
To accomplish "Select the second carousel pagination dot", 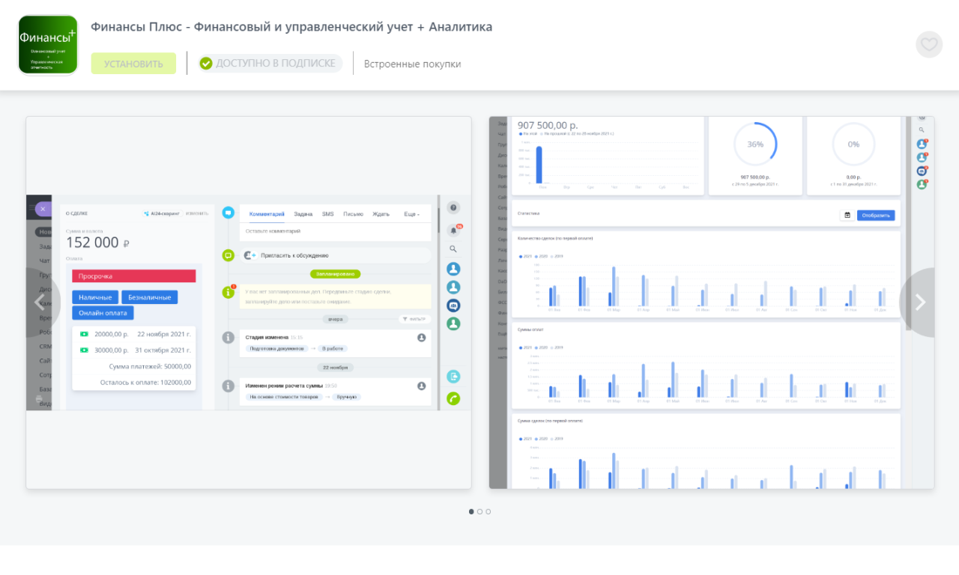I will pos(479,511).
